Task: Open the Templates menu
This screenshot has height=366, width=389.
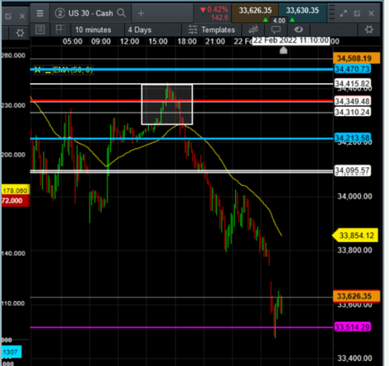Action: (212, 30)
